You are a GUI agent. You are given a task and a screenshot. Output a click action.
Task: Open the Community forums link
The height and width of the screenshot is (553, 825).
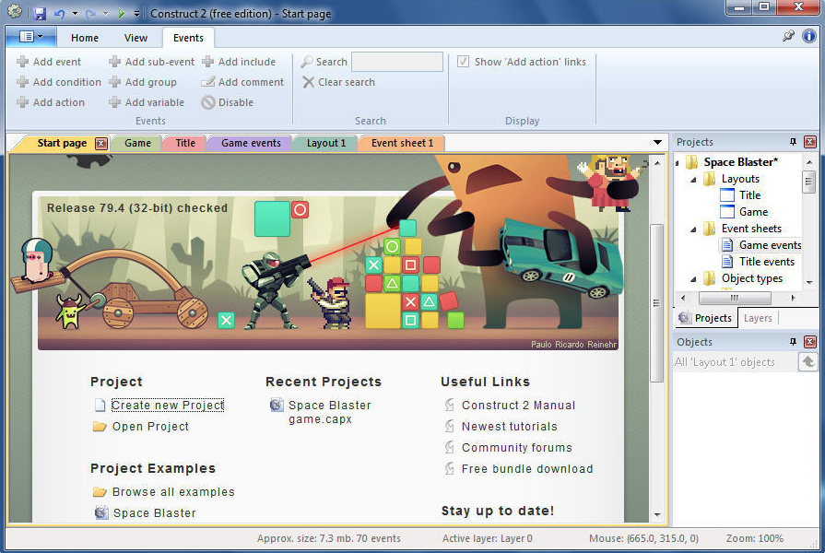point(517,447)
